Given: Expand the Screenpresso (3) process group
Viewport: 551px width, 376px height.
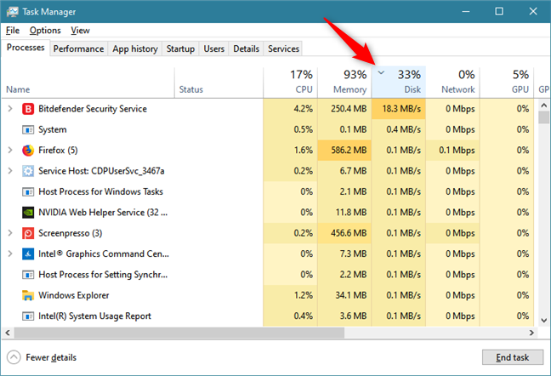Looking at the screenshot, I should (x=10, y=233).
